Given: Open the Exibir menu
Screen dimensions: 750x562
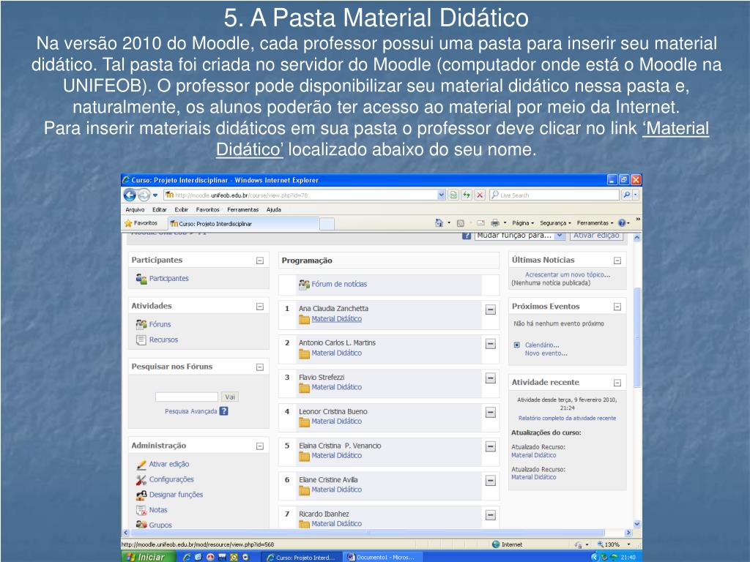Looking at the screenshot, I should (182, 210).
